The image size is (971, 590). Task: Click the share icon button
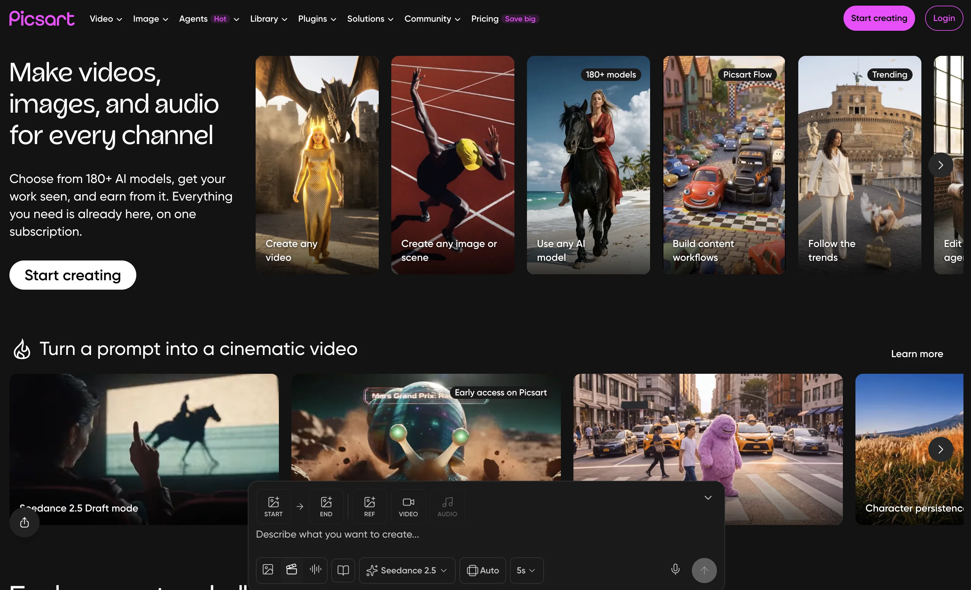(x=24, y=522)
